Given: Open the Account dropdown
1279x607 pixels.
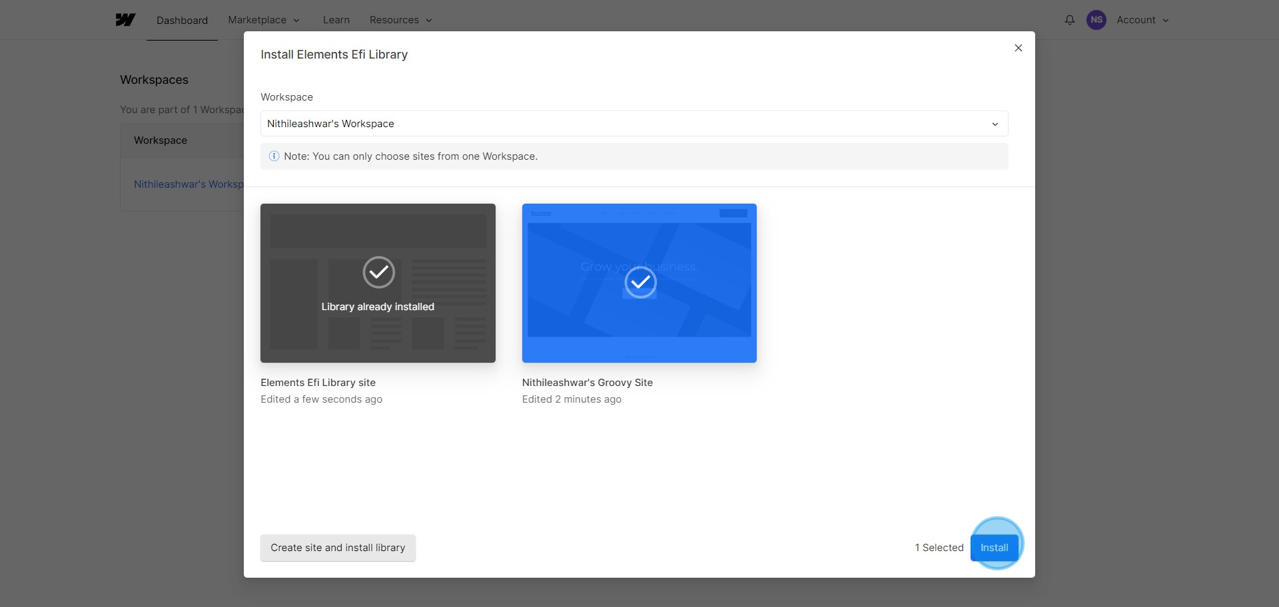Looking at the screenshot, I should click(1142, 20).
